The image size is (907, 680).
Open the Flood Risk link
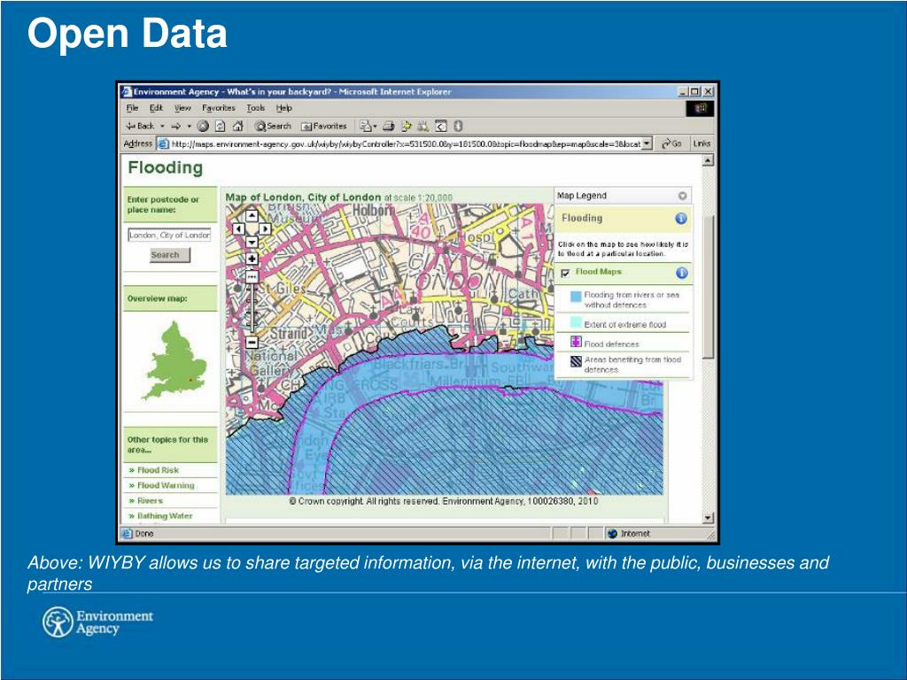(x=158, y=470)
